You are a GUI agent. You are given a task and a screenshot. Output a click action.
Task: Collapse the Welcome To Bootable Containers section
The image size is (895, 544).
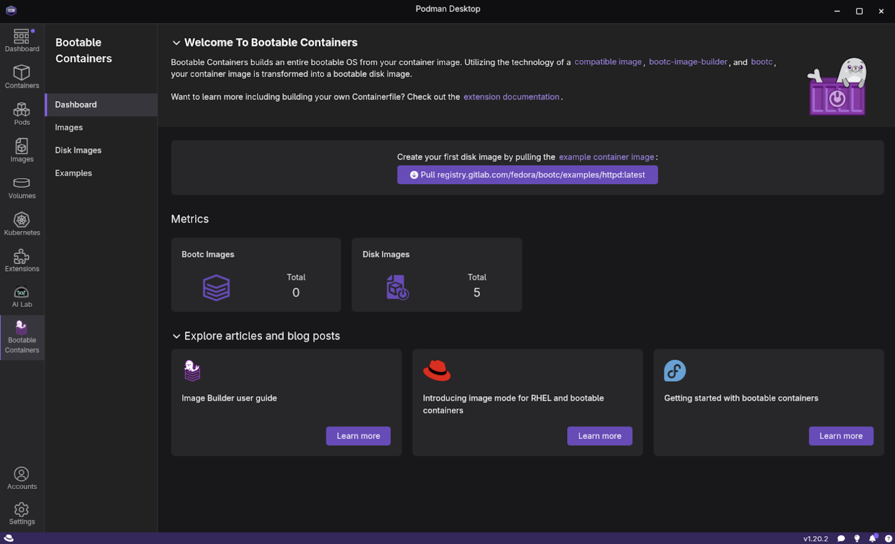[x=176, y=43]
